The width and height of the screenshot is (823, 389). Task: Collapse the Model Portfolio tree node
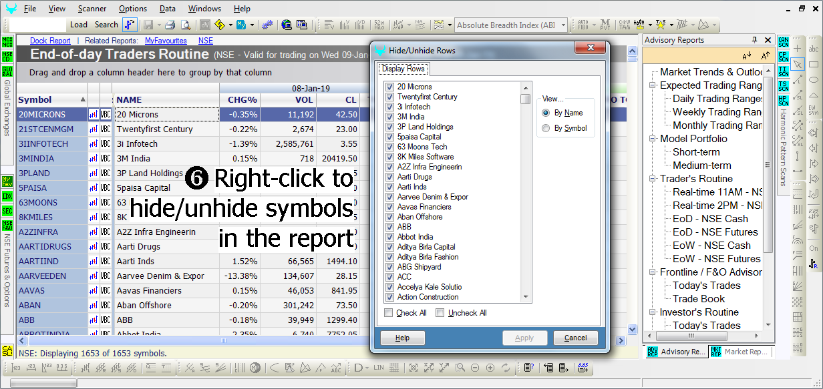653,139
